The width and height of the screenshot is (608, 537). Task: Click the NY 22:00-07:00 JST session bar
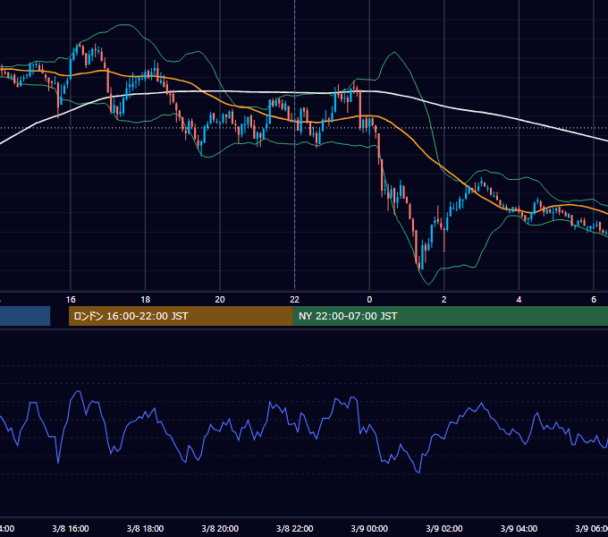click(x=450, y=316)
